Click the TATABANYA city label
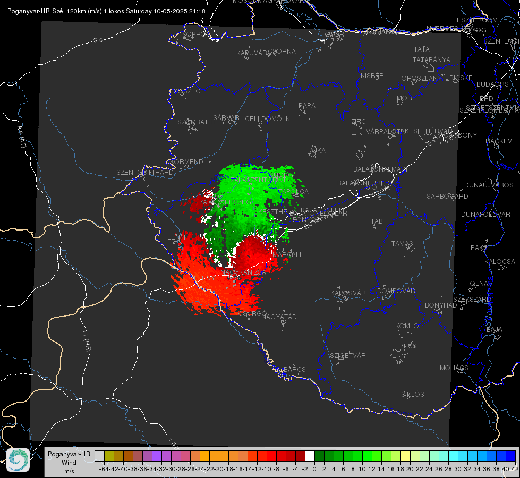 pos(431,59)
